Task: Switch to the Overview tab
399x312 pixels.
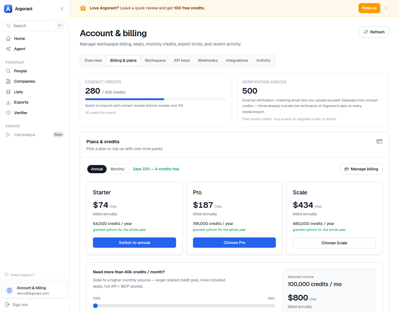Action: click(x=93, y=61)
